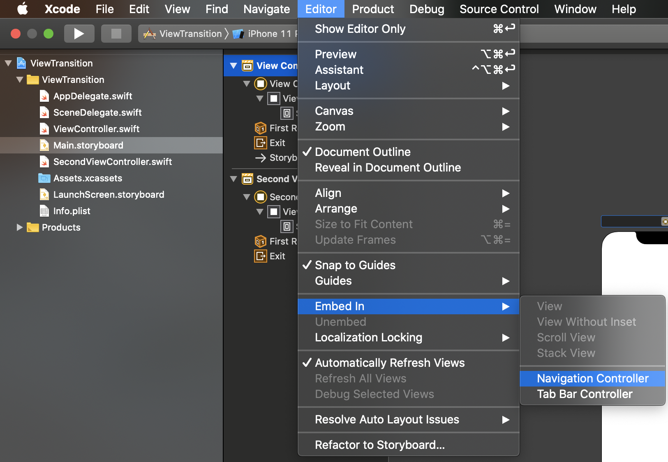Click the Info.plist file icon
Viewport: 668px width, 462px height.
point(44,211)
